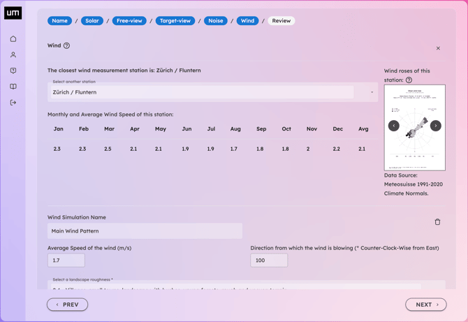
Task: Click the Wind Simulation Name field
Action: click(145, 230)
